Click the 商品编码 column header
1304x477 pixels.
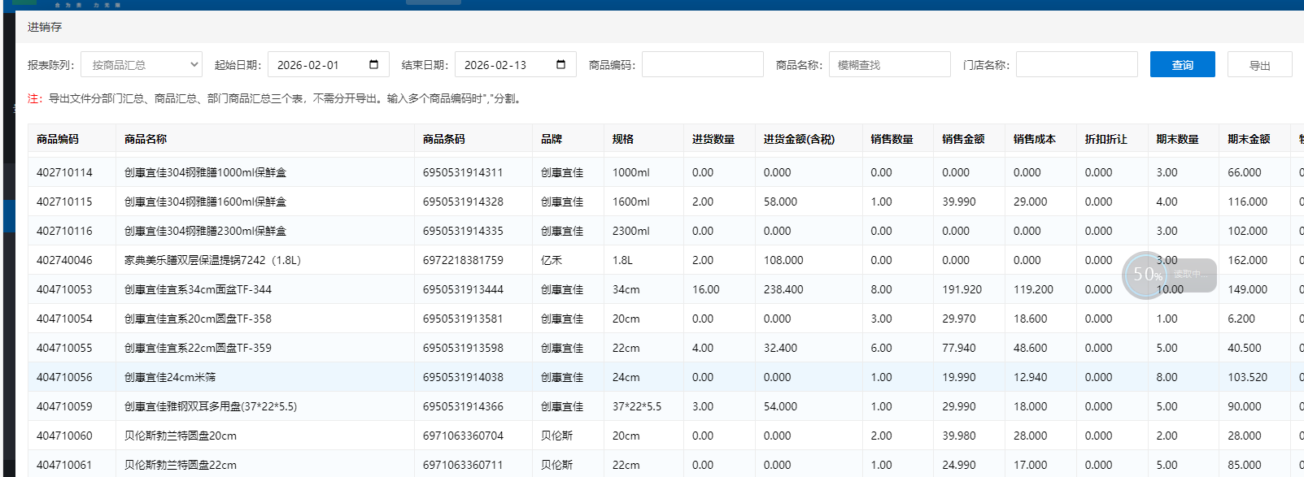(x=58, y=139)
